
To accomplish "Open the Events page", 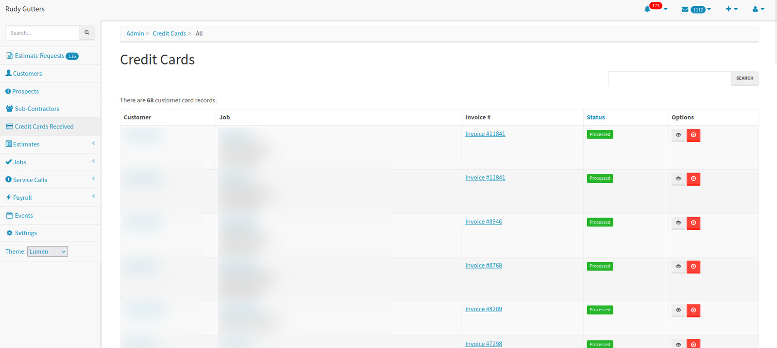I will click(x=19, y=216).
